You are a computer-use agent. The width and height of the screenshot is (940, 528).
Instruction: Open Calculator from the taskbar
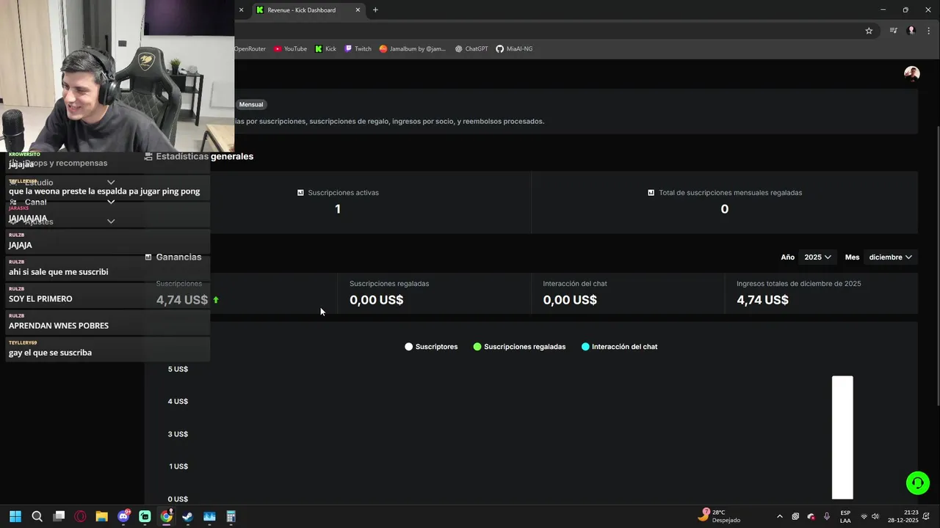point(231,516)
